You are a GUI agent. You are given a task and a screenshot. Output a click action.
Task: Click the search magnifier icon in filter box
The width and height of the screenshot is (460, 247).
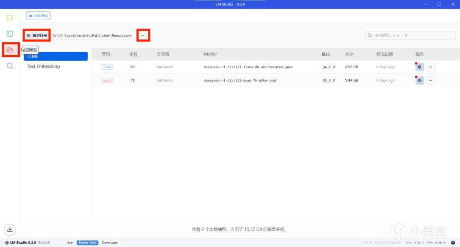370,36
